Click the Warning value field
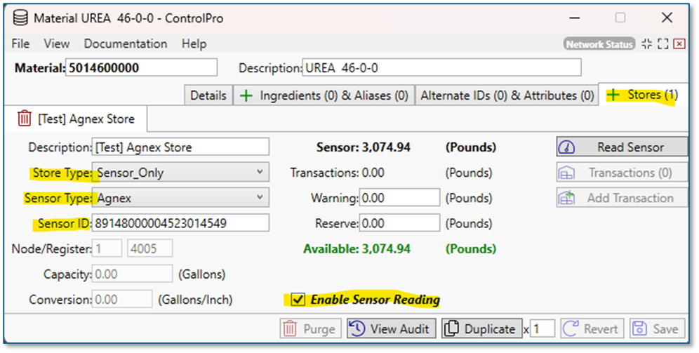Viewport: 699px width, 353px height. [399, 198]
